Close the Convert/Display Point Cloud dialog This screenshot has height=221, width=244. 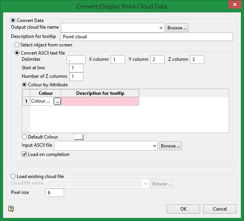235,5
